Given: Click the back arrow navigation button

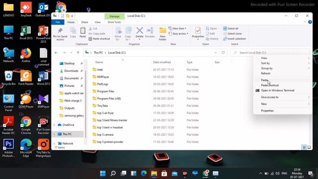Looking at the screenshot, I should (56, 53).
